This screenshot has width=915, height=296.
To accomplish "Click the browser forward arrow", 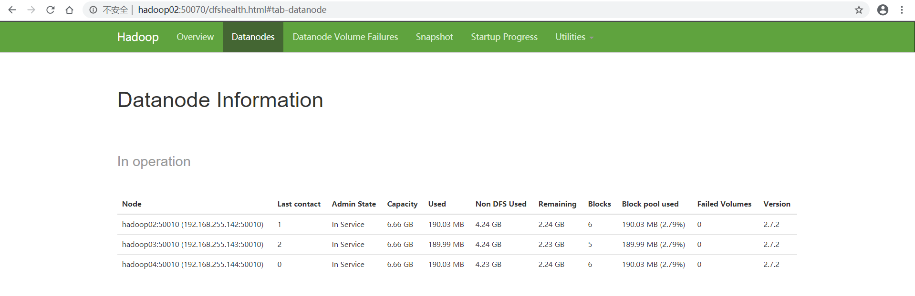I will click(x=31, y=10).
